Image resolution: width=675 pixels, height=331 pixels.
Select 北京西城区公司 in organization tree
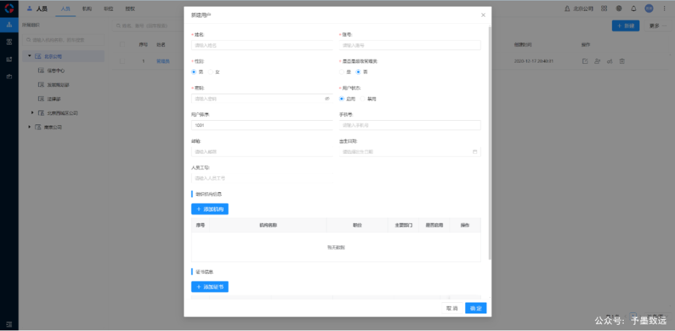[x=62, y=113]
